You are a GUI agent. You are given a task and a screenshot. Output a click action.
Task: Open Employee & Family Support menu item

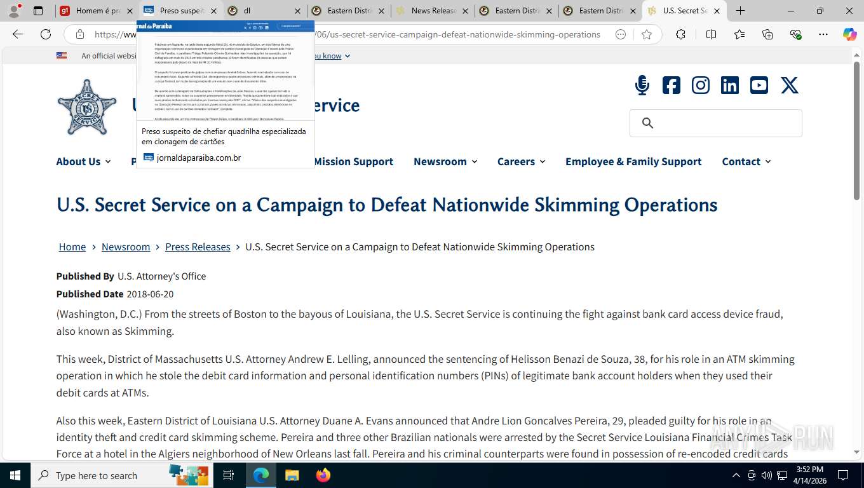tap(633, 161)
